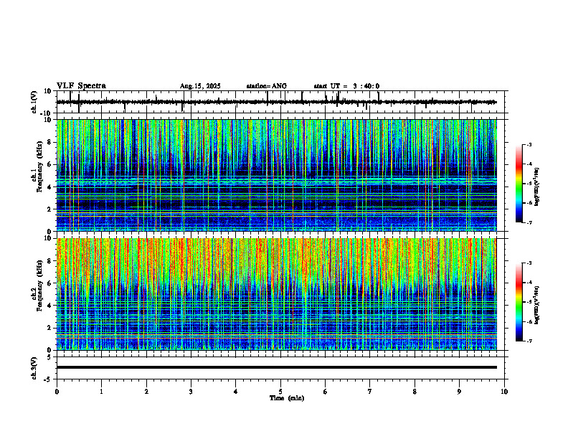Click the ch.1 spectrogram panel

[x=276, y=175]
